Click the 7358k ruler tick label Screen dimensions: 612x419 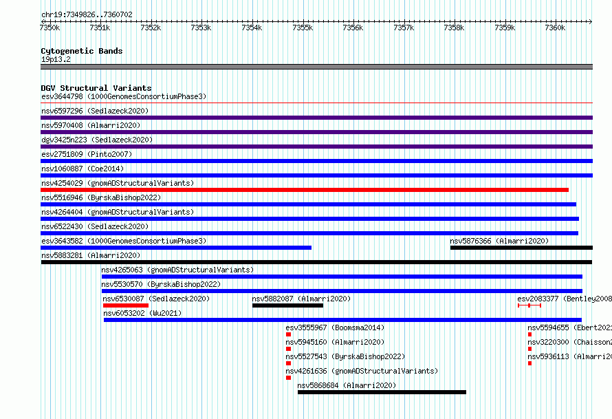coord(454,28)
